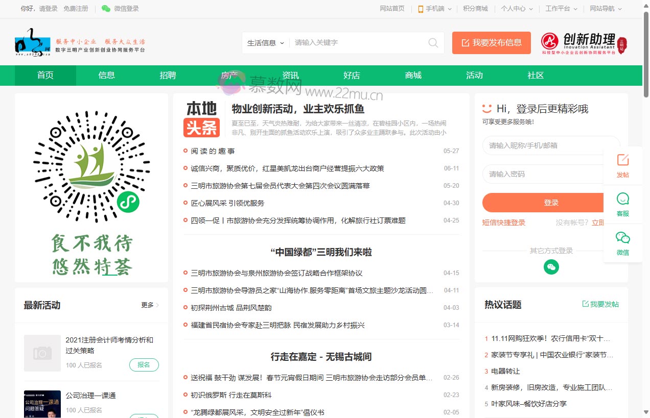Click the search magnifier icon
The image size is (650, 418).
433,43
